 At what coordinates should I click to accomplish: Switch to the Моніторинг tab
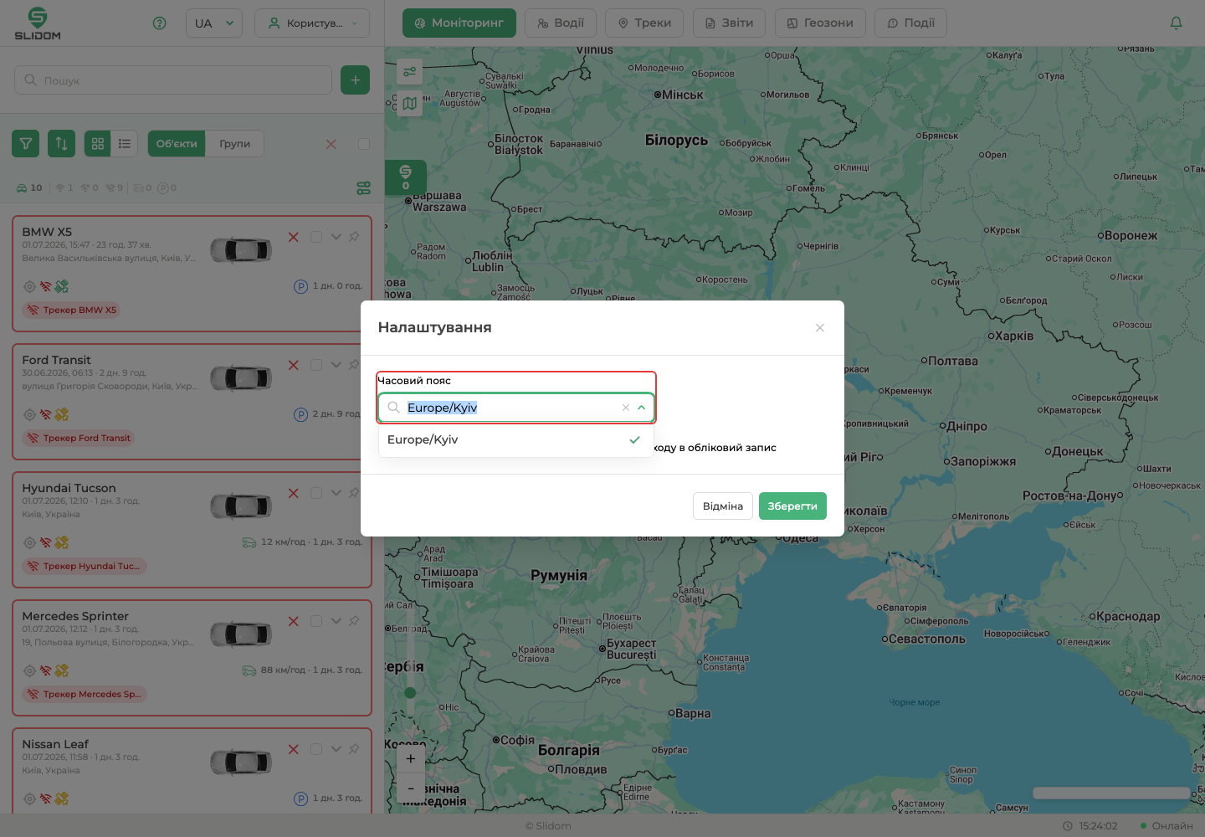459,23
